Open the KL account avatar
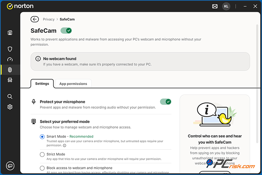 pyautogui.click(x=226, y=6)
